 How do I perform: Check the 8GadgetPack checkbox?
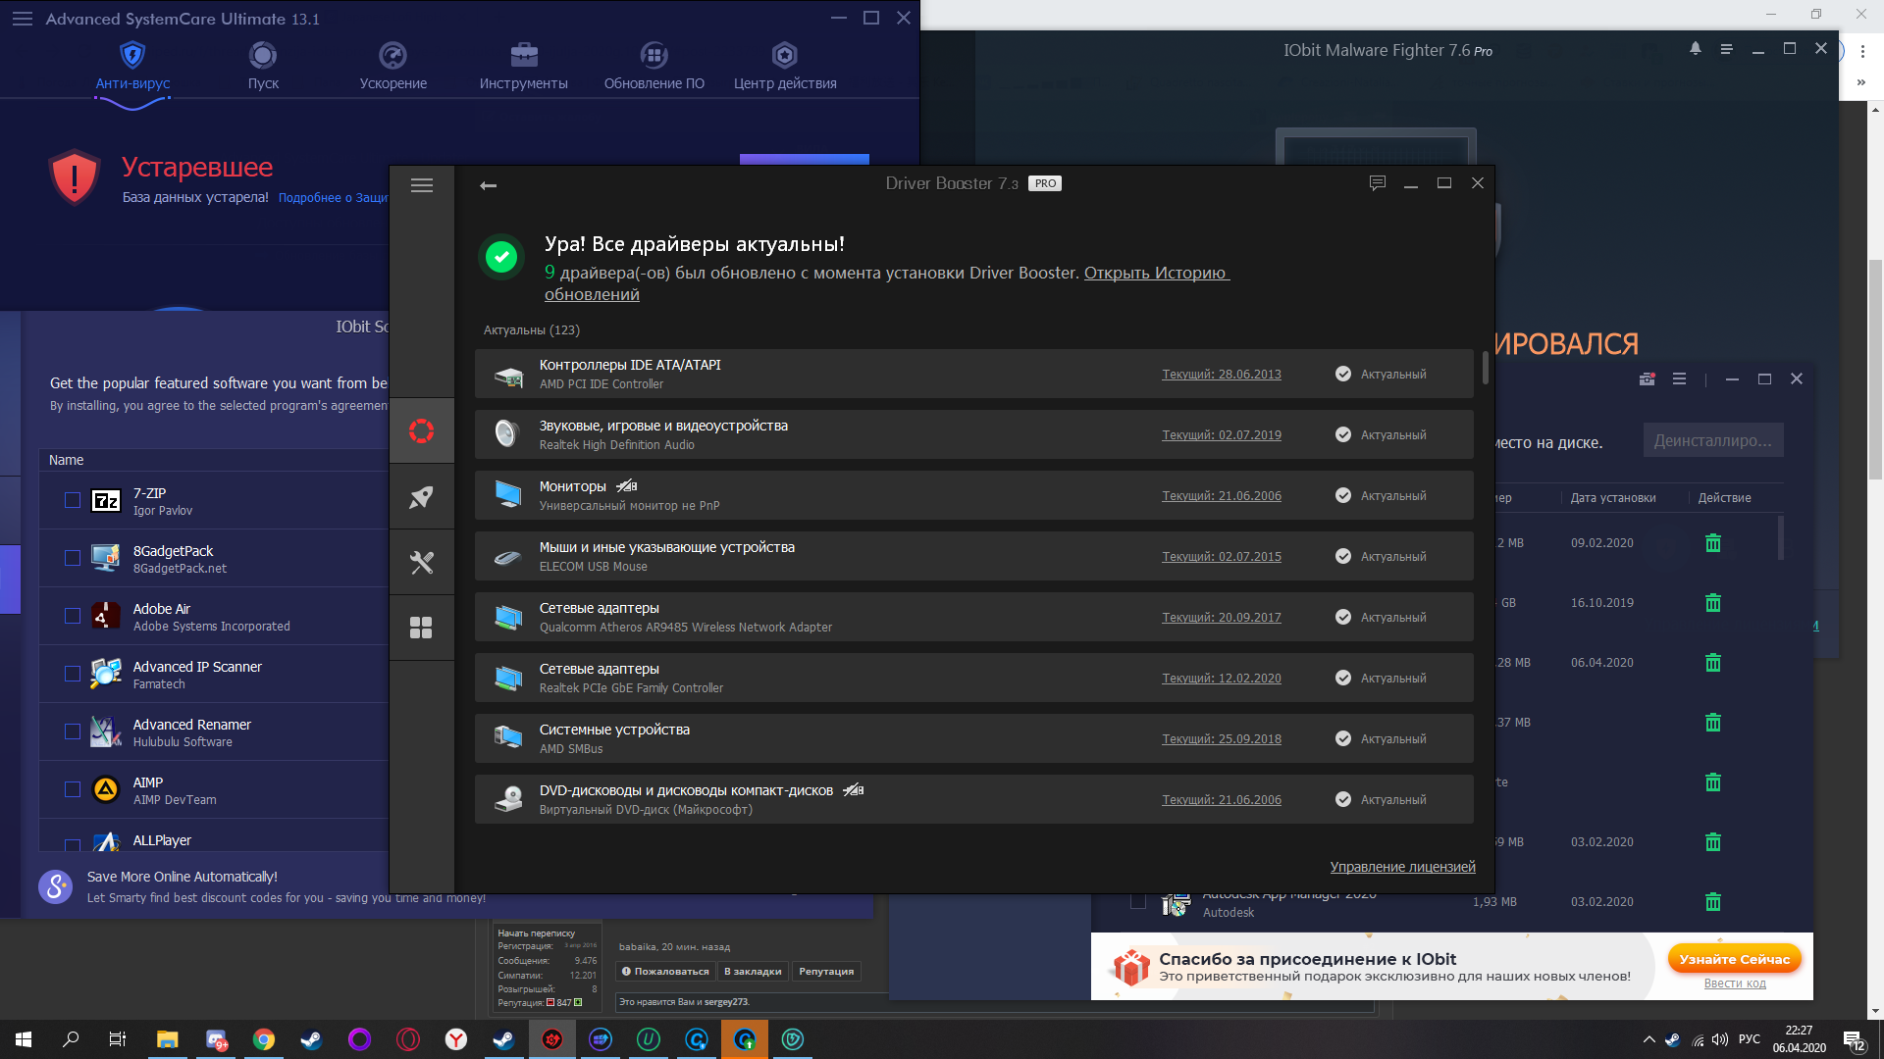pos(73,558)
